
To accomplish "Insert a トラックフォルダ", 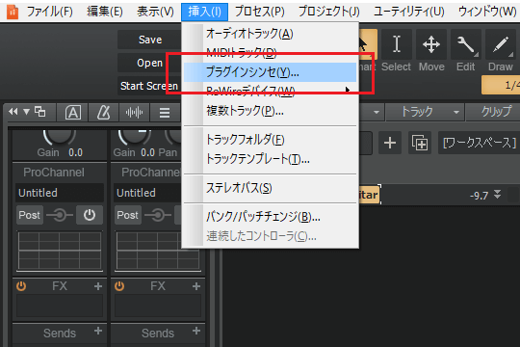I will pos(270,140).
